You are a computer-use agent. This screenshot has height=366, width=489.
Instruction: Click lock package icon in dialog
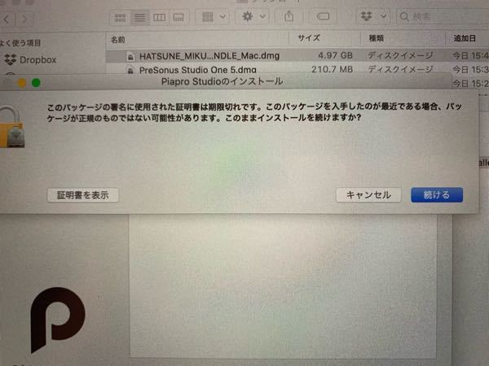[12, 126]
